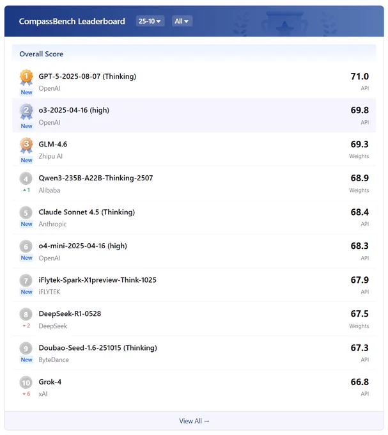
Task: Click Weights label under 68.9
Action: pyautogui.click(x=359, y=191)
